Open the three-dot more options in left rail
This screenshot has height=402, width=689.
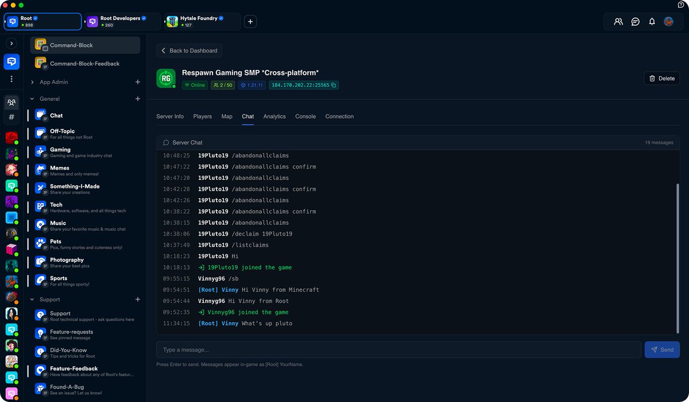click(11, 79)
